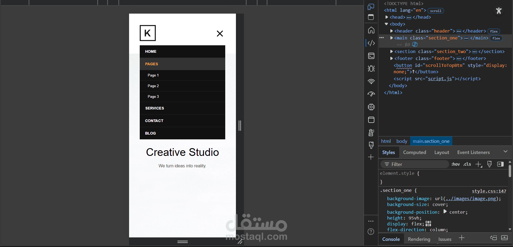Click the Styles pane paintbrush icon
The image size is (513, 247).
[489, 164]
